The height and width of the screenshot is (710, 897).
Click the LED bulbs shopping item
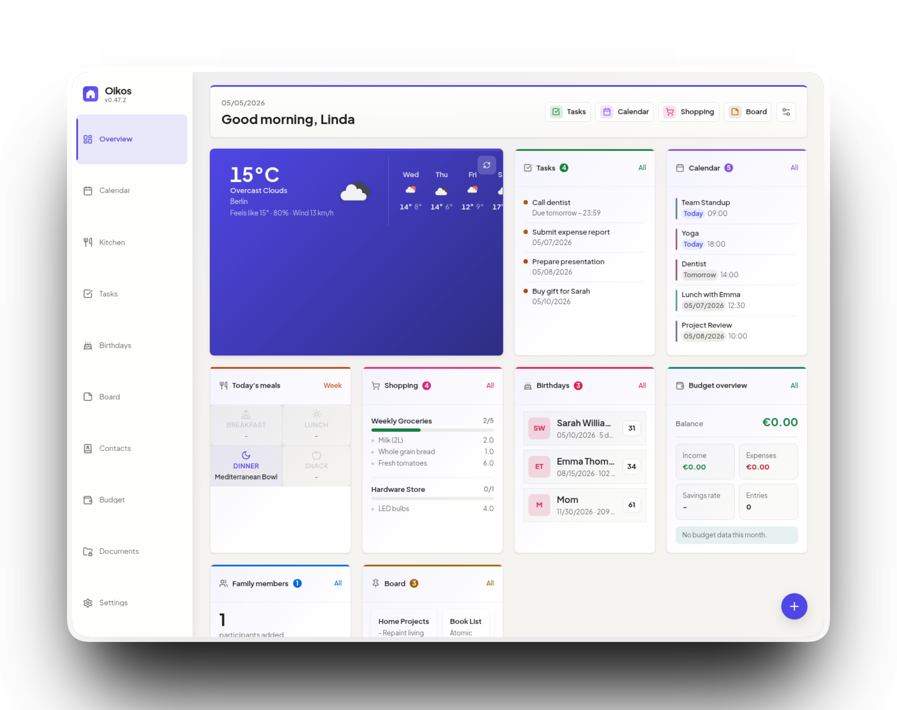432,509
